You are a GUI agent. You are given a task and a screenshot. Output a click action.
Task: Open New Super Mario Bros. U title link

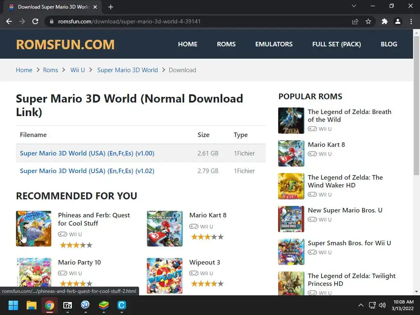[345, 210]
